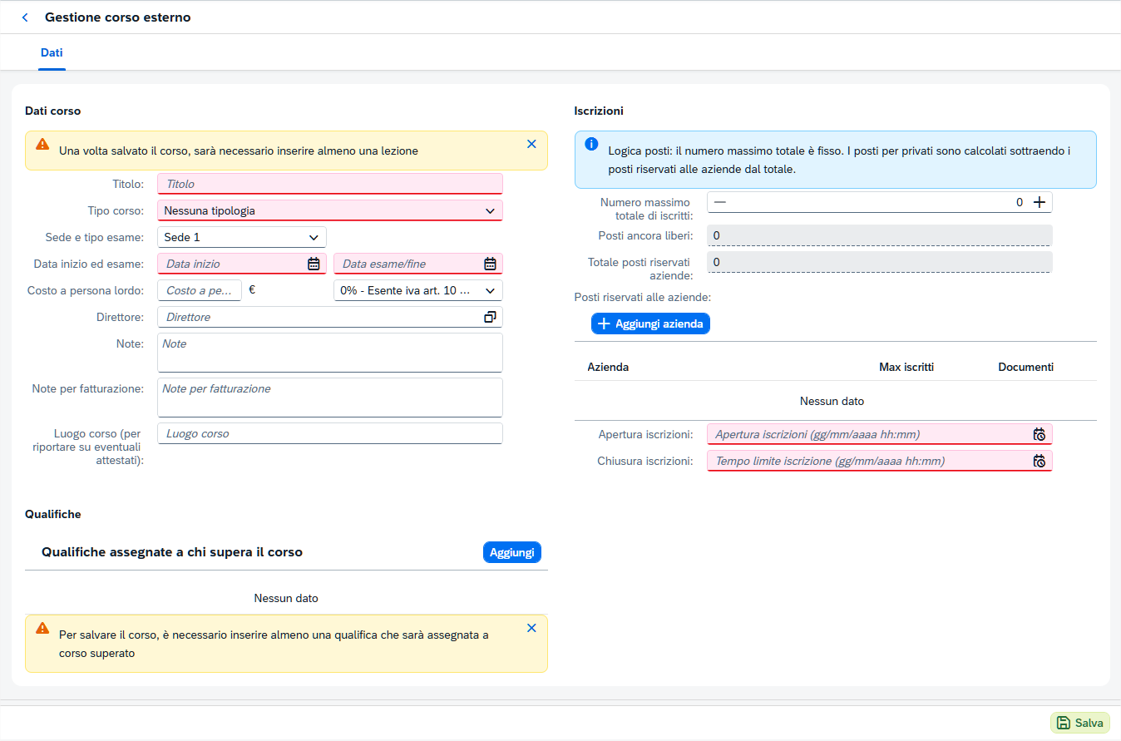Dismiss the lesson warning message
Image resolution: width=1121 pixels, height=741 pixels.
point(531,144)
